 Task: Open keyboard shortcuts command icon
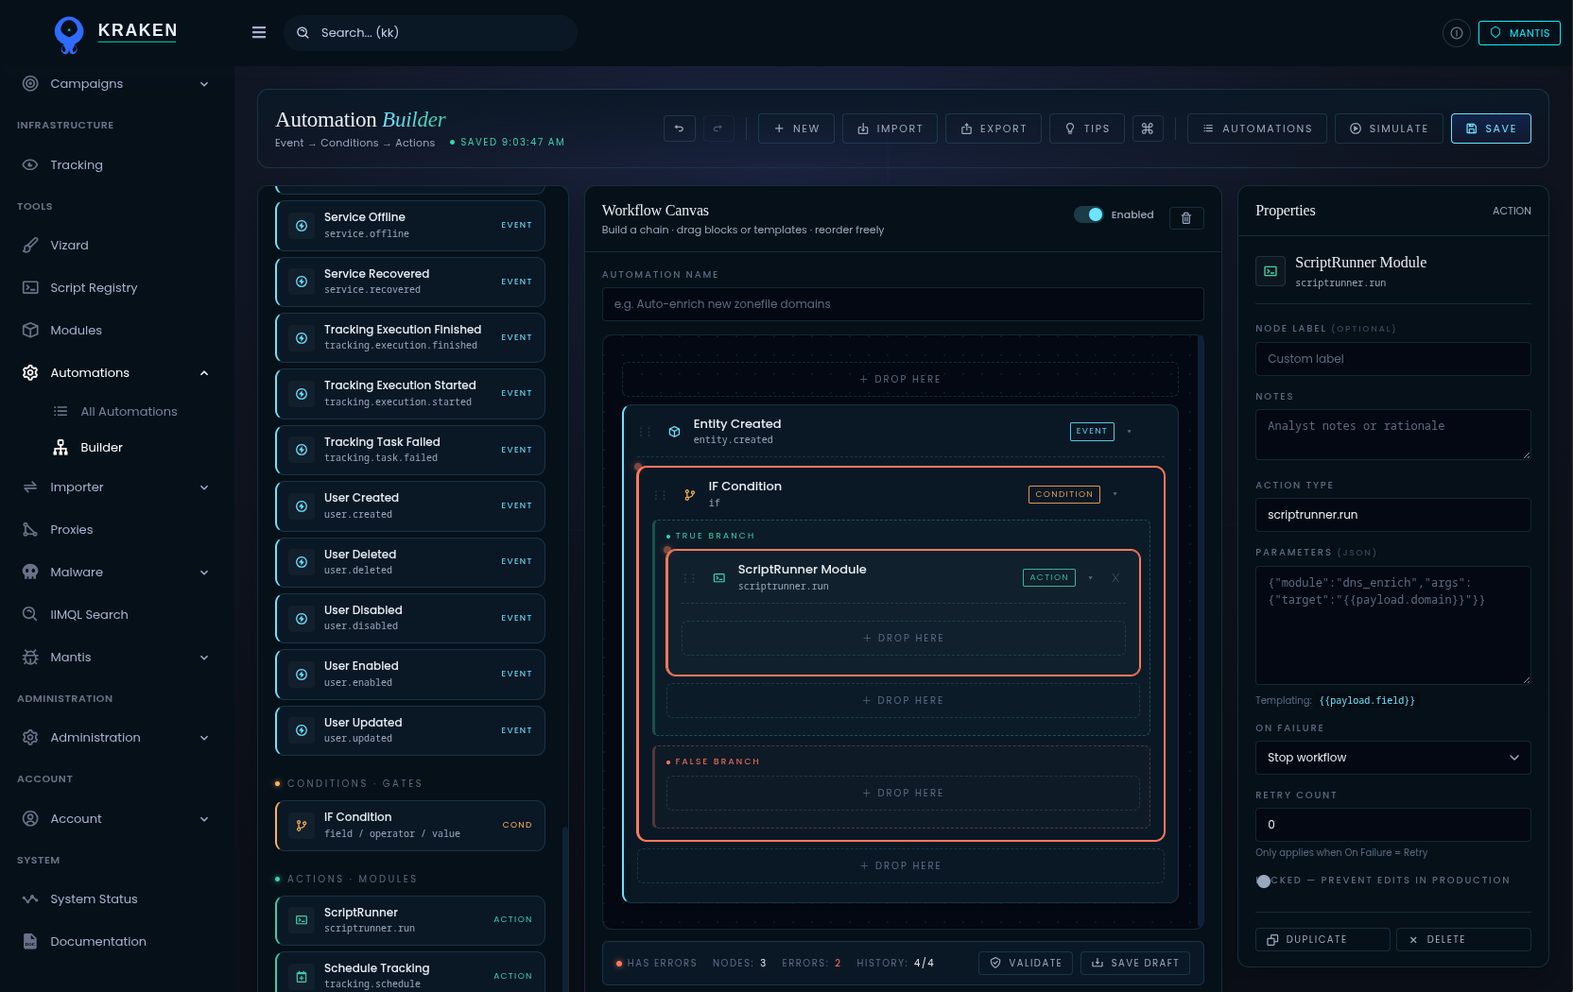coord(1148,128)
